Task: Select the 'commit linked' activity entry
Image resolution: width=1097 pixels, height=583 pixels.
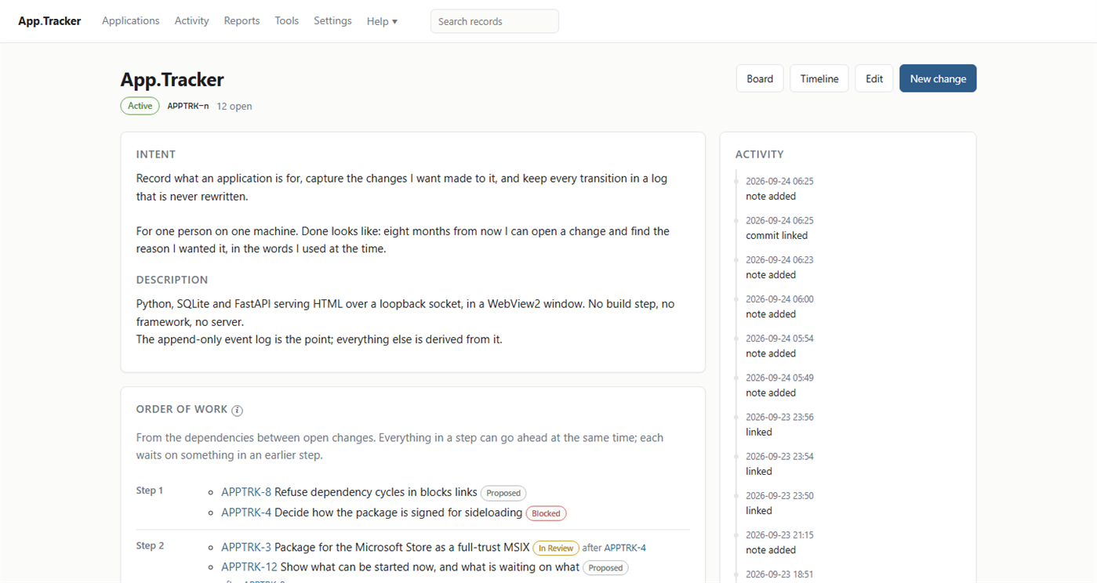Action: pyautogui.click(x=776, y=235)
